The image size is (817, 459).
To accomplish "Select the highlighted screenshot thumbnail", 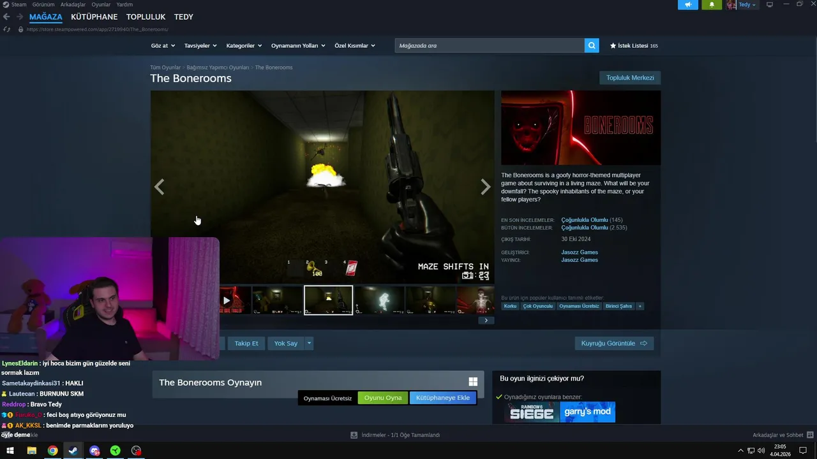I will tap(328, 300).
